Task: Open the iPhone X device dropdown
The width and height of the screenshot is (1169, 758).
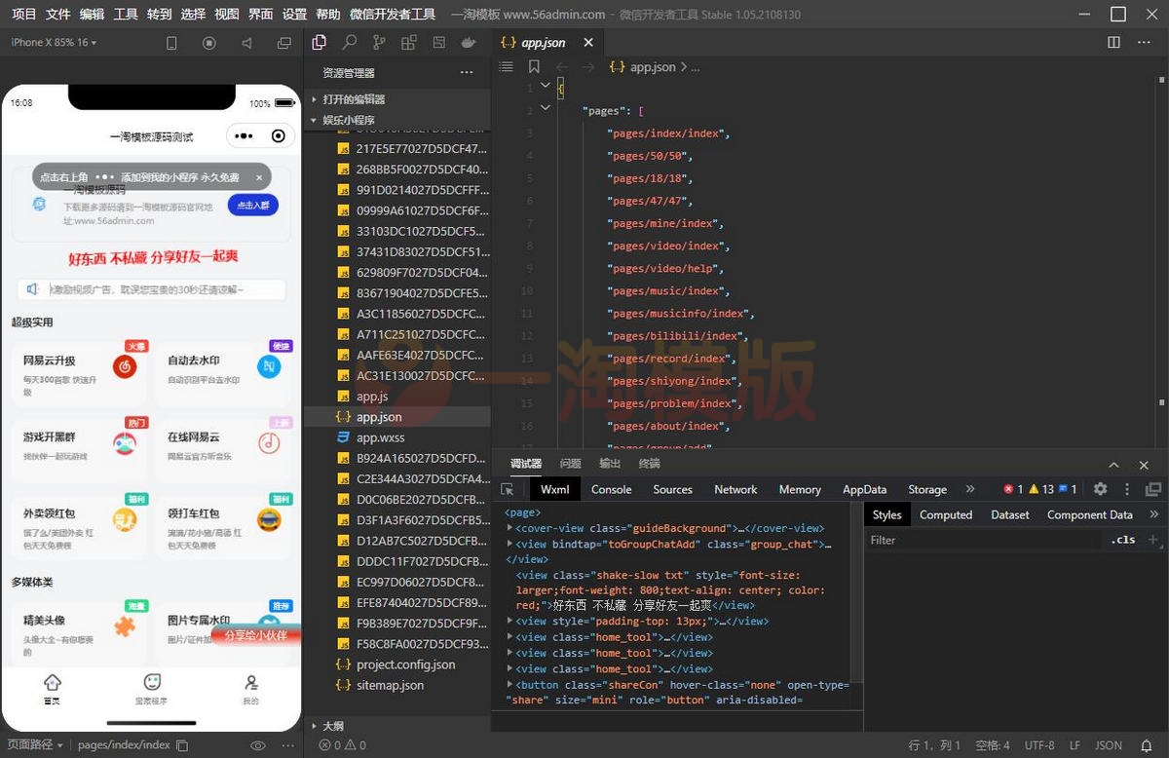Action: pos(54,43)
